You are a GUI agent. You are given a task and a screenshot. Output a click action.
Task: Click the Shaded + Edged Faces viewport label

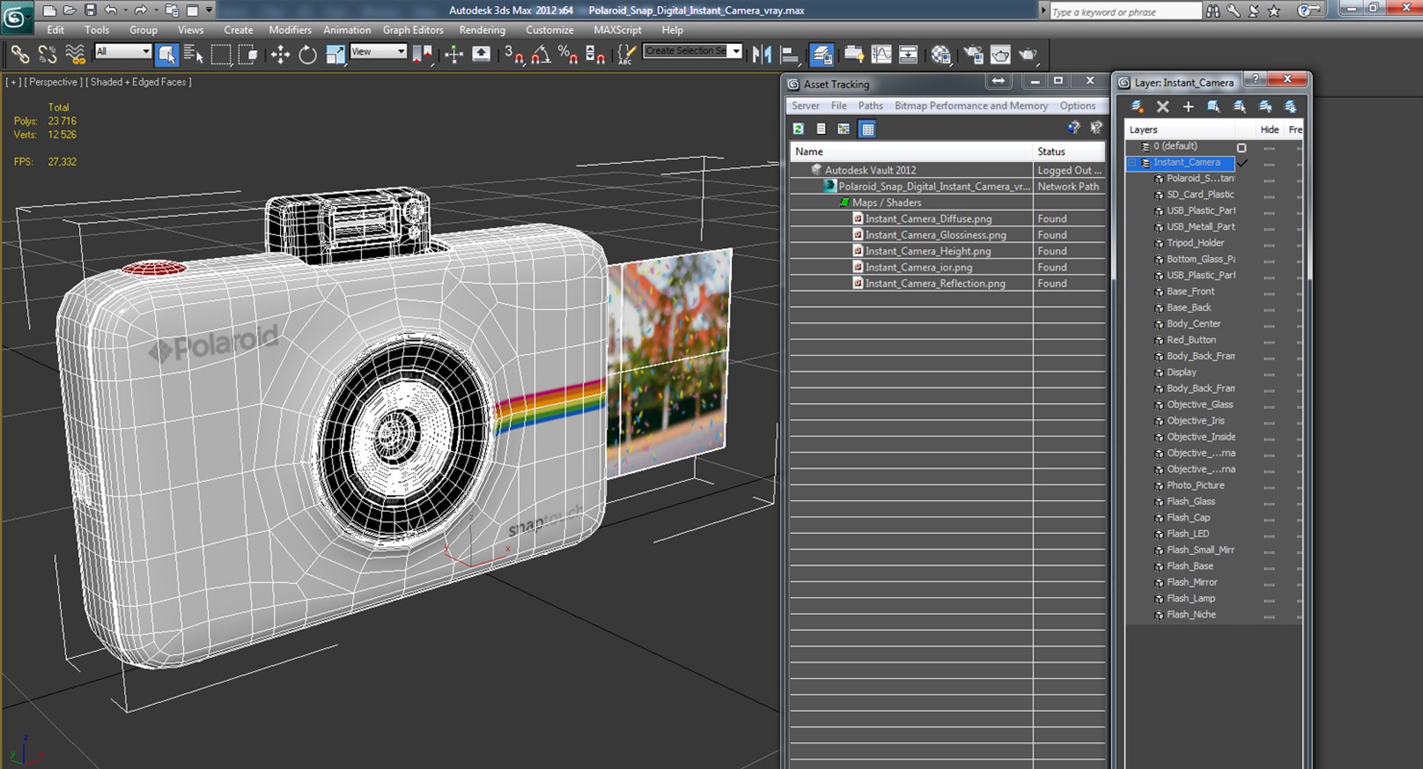click(139, 82)
